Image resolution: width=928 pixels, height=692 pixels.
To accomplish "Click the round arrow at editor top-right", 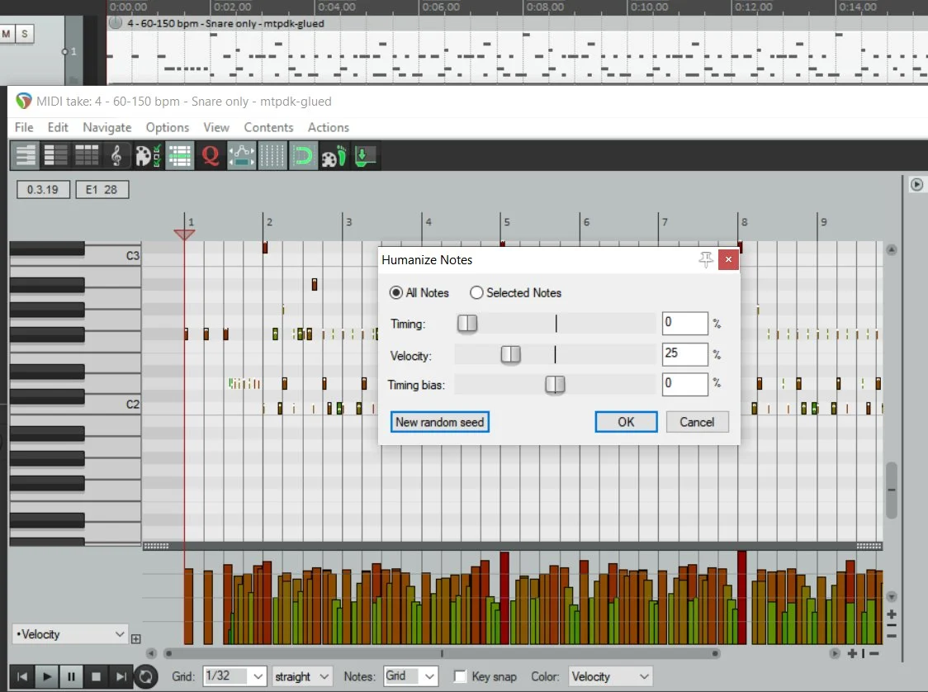I will (916, 185).
